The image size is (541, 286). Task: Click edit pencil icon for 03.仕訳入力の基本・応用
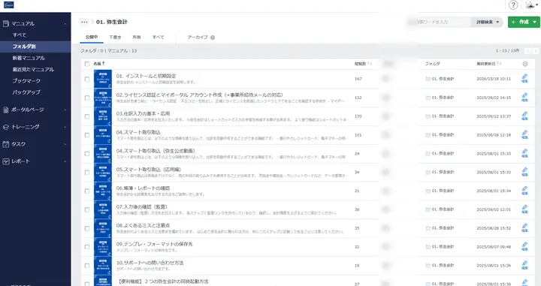coord(524,116)
